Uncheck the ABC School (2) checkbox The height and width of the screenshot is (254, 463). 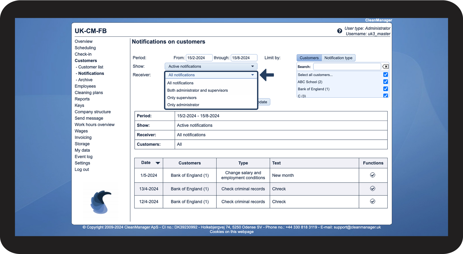[x=385, y=82]
